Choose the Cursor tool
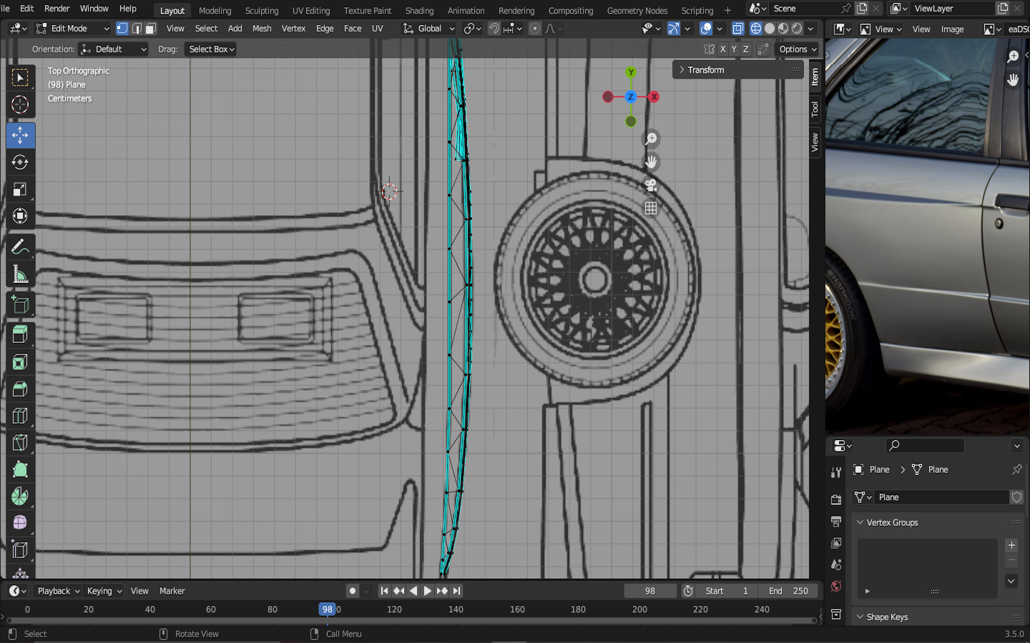 (20, 104)
